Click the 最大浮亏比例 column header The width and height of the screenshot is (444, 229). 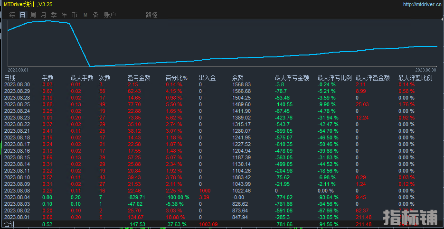click(334, 78)
